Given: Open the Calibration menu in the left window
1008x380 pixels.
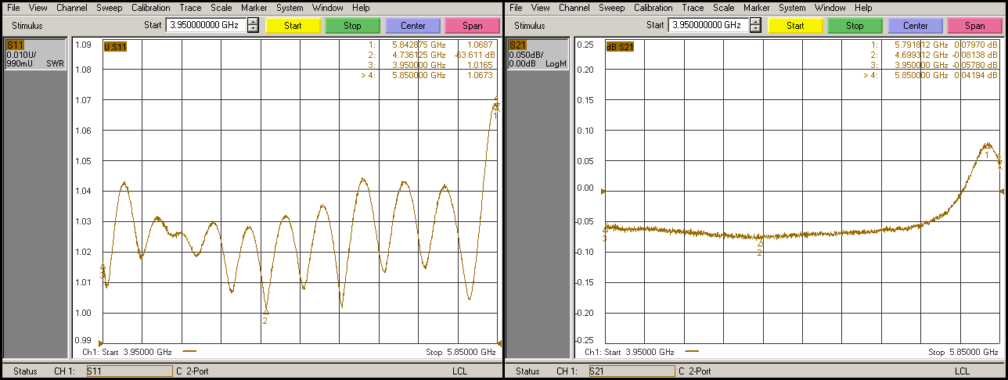Looking at the screenshot, I should click(150, 8).
